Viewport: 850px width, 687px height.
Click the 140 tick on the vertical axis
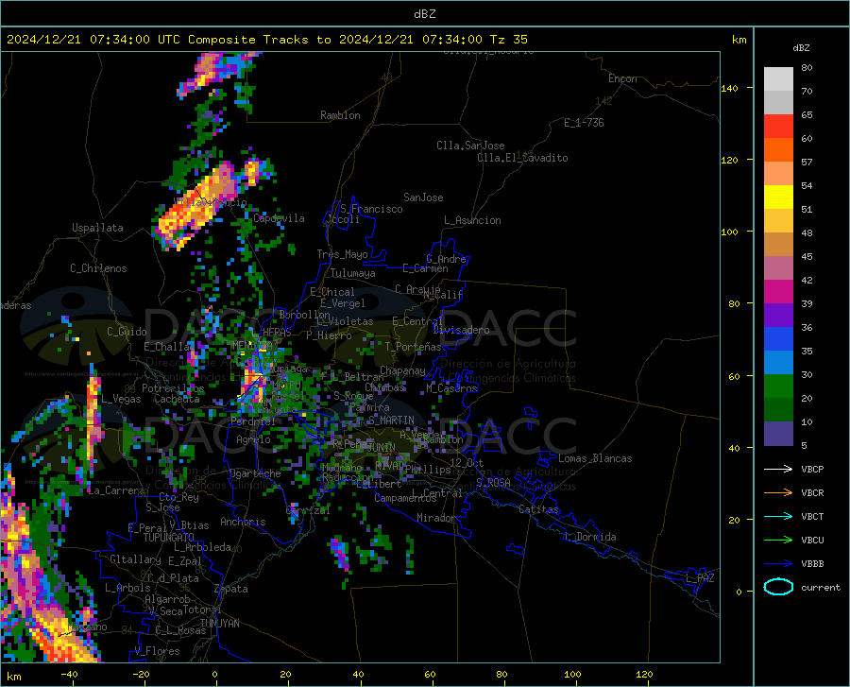point(729,88)
